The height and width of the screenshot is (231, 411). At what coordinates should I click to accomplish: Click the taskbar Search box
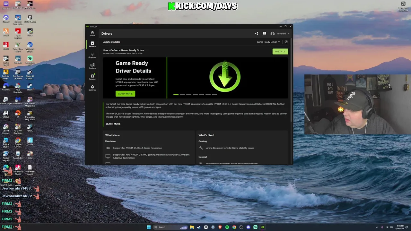[170, 227]
